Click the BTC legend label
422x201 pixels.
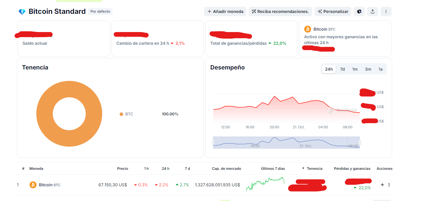129,114
